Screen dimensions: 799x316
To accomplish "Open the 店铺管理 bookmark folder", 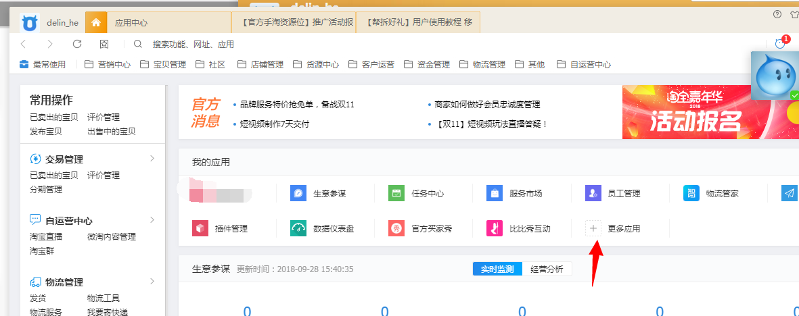I will pyautogui.click(x=260, y=65).
